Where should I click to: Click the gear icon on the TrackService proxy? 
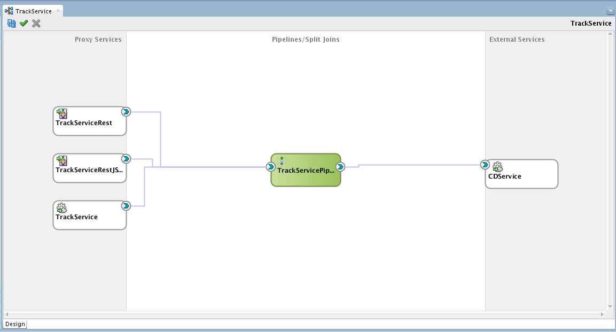(61, 207)
